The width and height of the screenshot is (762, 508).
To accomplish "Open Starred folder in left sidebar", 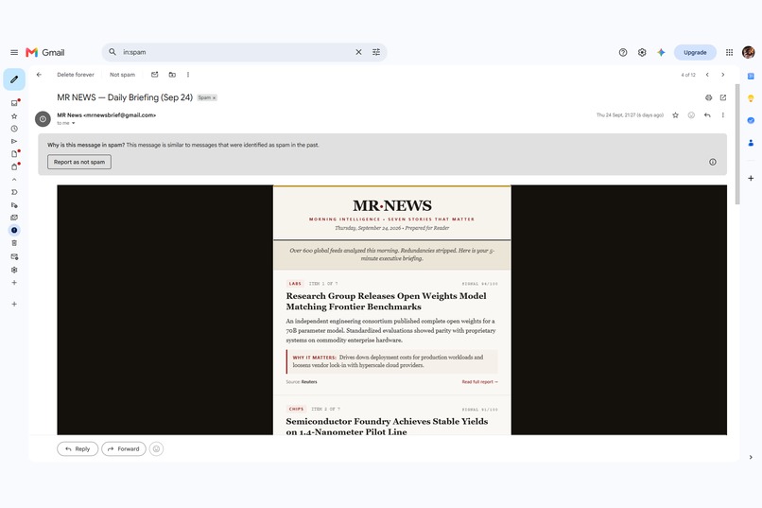I will click(x=14, y=116).
